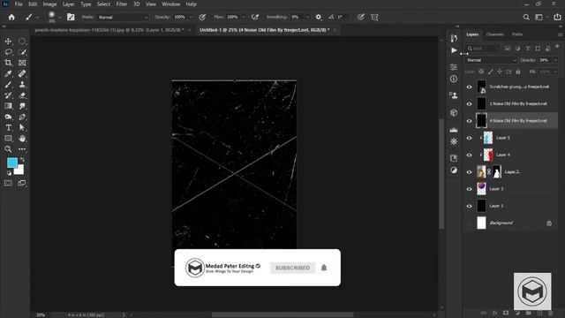Open the Brush Settings panel icon

point(71,17)
